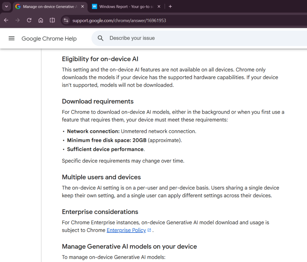This screenshot has width=307, height=262.
Task: Click the browser back arrow
Action: click(6, 20)
